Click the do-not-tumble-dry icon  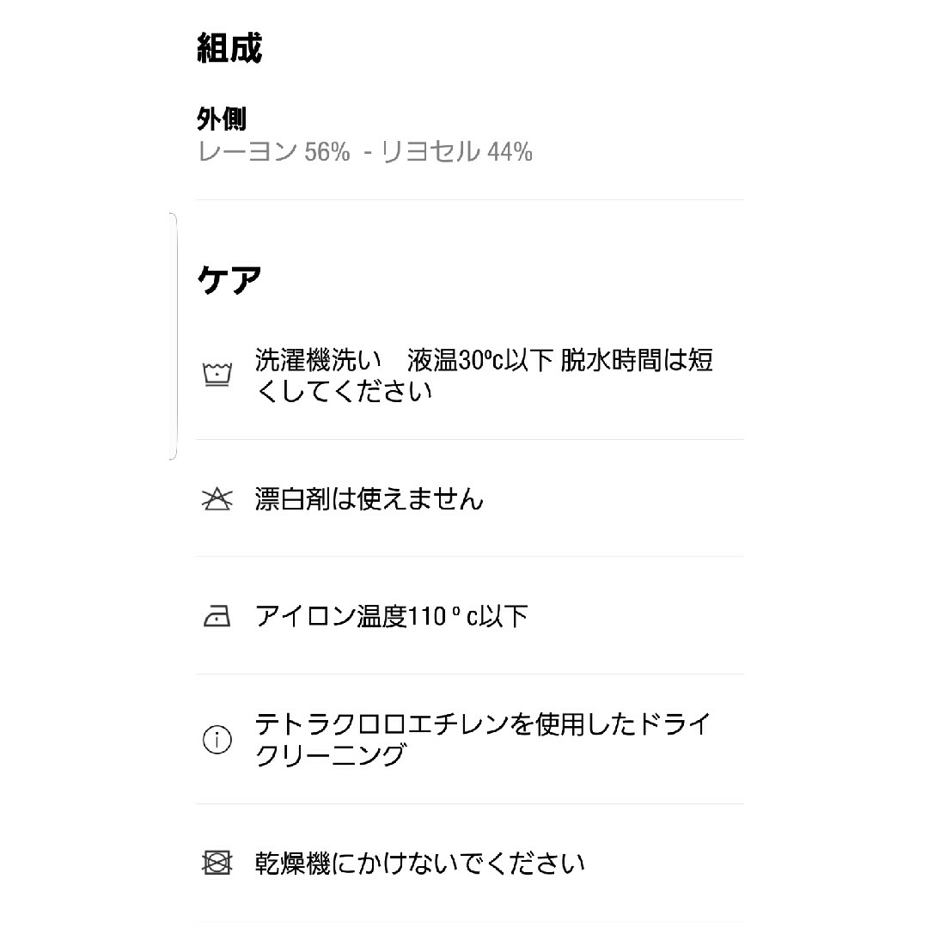coord(217,863)
